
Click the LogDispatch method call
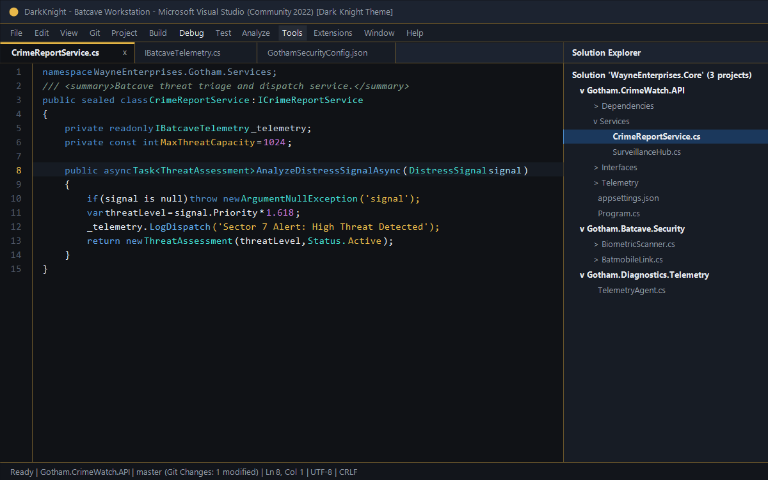pos(180,227)
